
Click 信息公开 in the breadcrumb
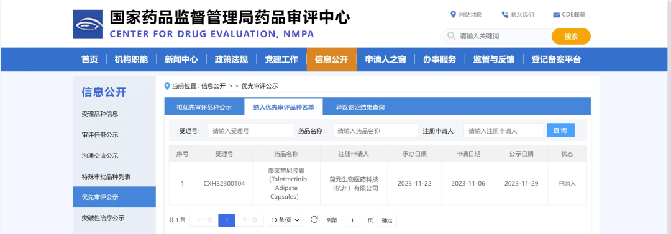click(213, 85)
